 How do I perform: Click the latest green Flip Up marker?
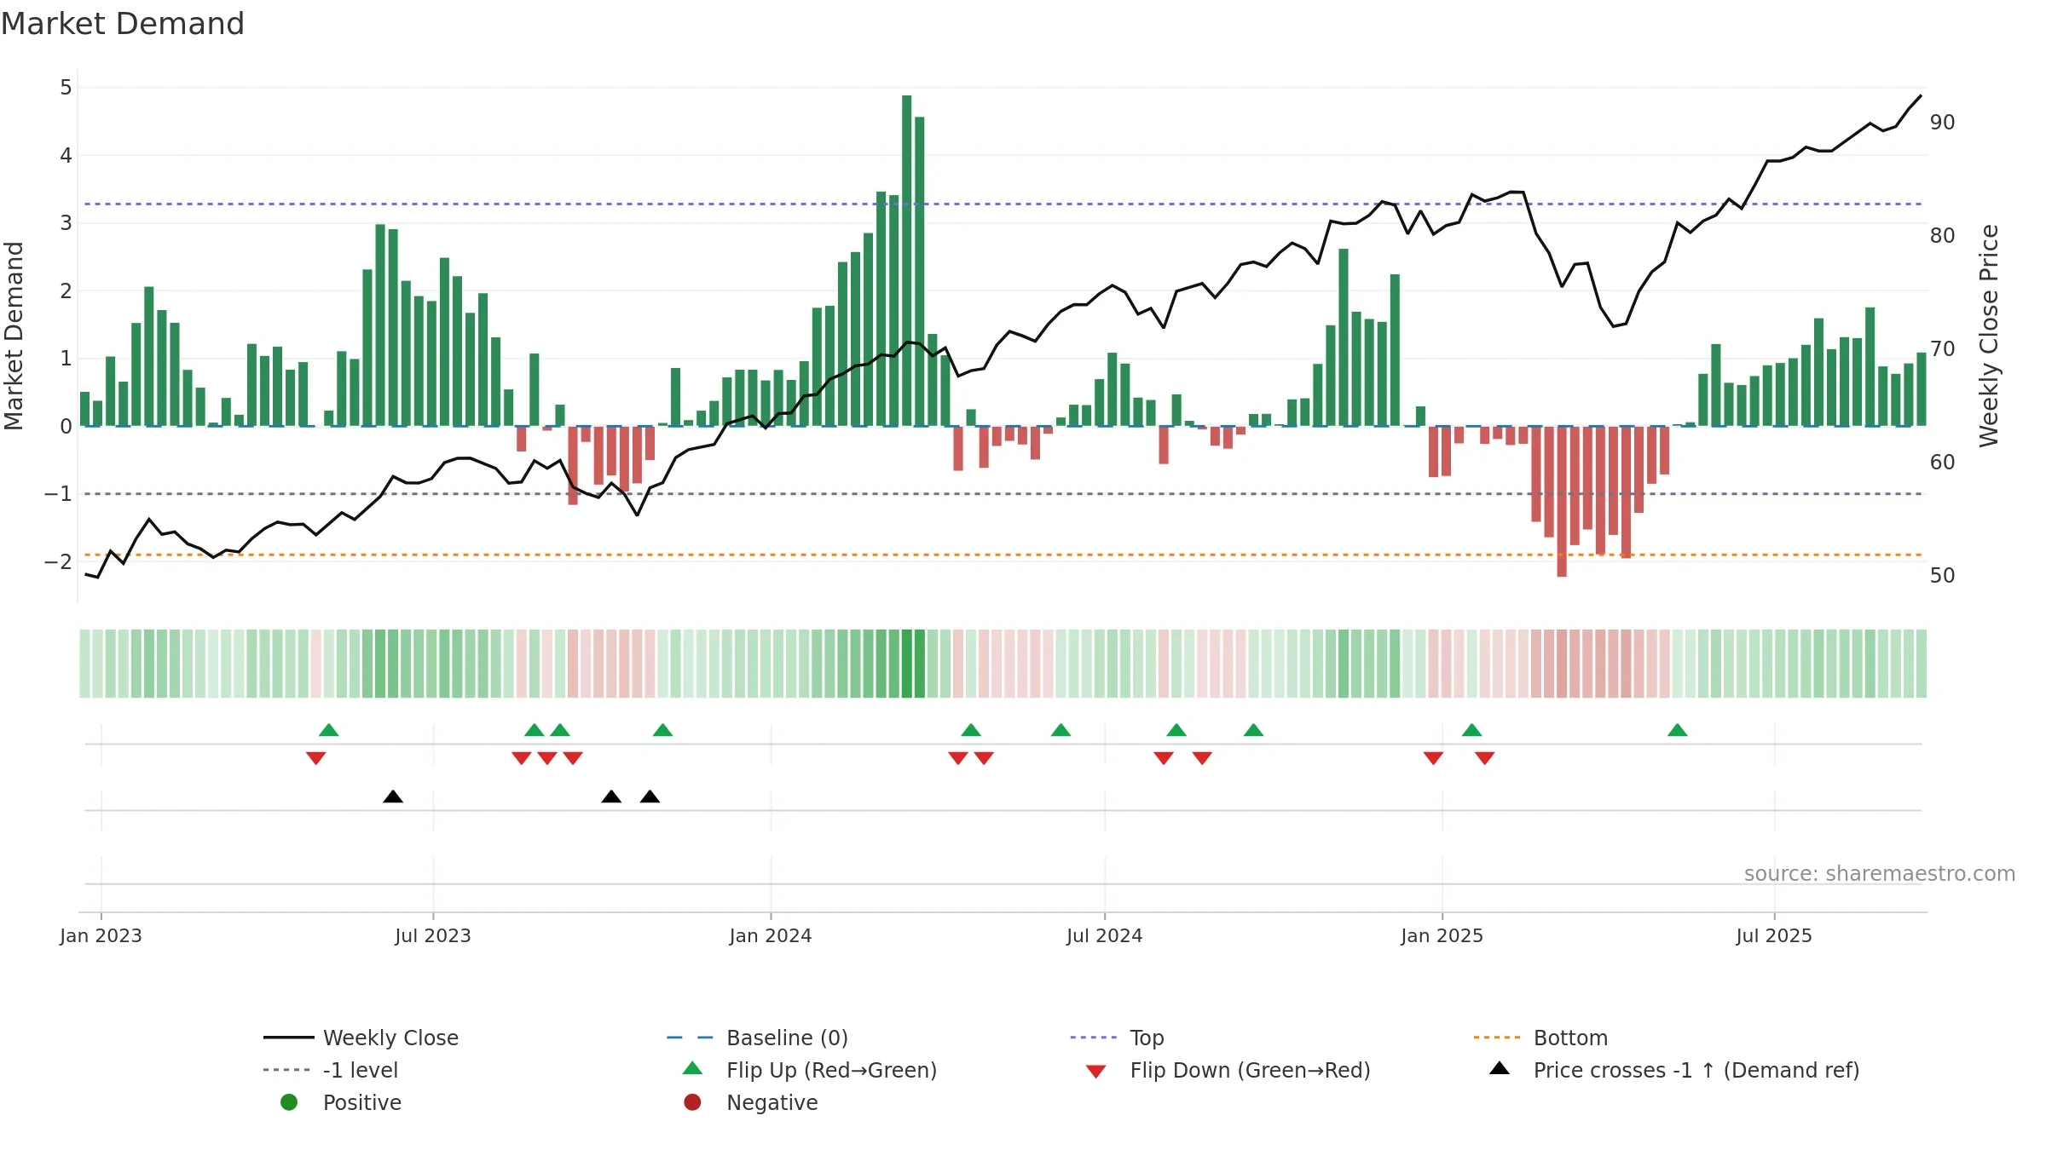coord(1677,730)
